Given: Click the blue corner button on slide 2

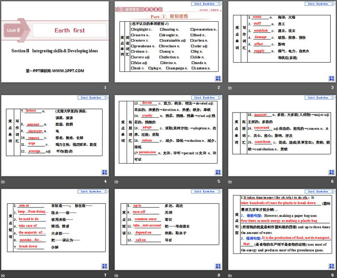Looking at the screenshot, I should (x=218, y=77).
